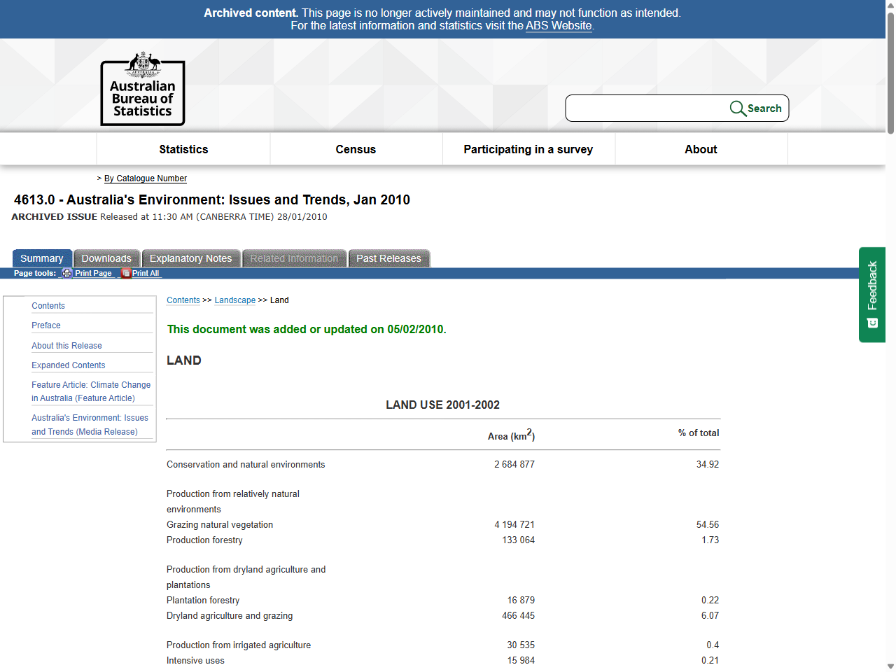The width and height of the screenshot is (896, 672).
Task: Click the Area (km2) column header
Action: pos(511,435)
